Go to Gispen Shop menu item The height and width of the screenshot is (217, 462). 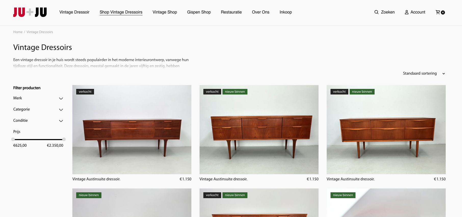pos(199,12)
